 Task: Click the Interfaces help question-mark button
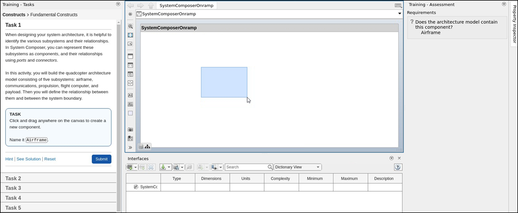click(x=398, y=167)
